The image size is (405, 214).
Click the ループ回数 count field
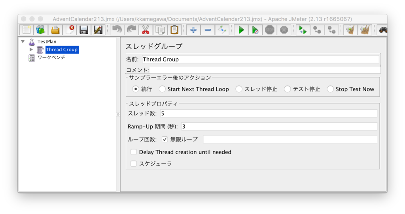pos(290,140)
